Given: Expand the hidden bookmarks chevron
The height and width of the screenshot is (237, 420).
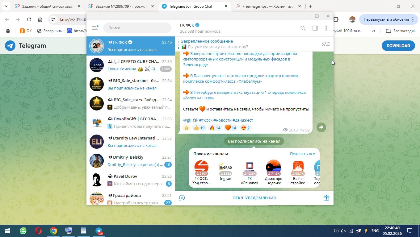Looking at the screenshot, I should (x=374, y=31).
